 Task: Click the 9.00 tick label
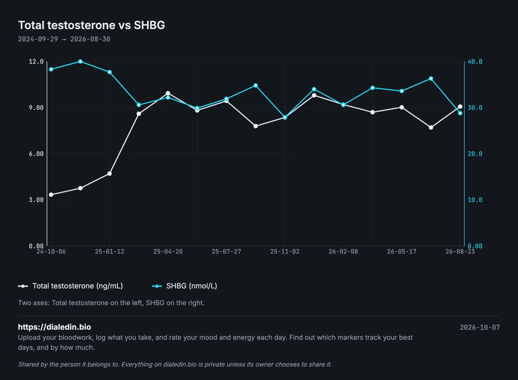point(36,108)
